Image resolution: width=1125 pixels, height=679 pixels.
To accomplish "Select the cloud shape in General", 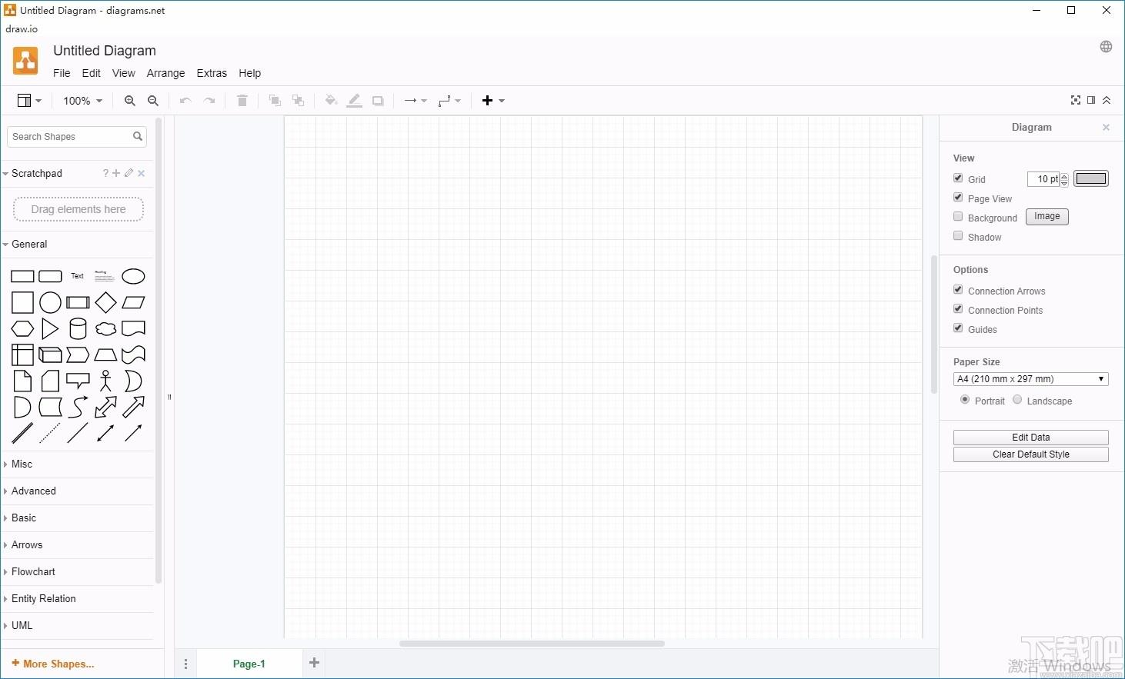I will click(105, 328).
